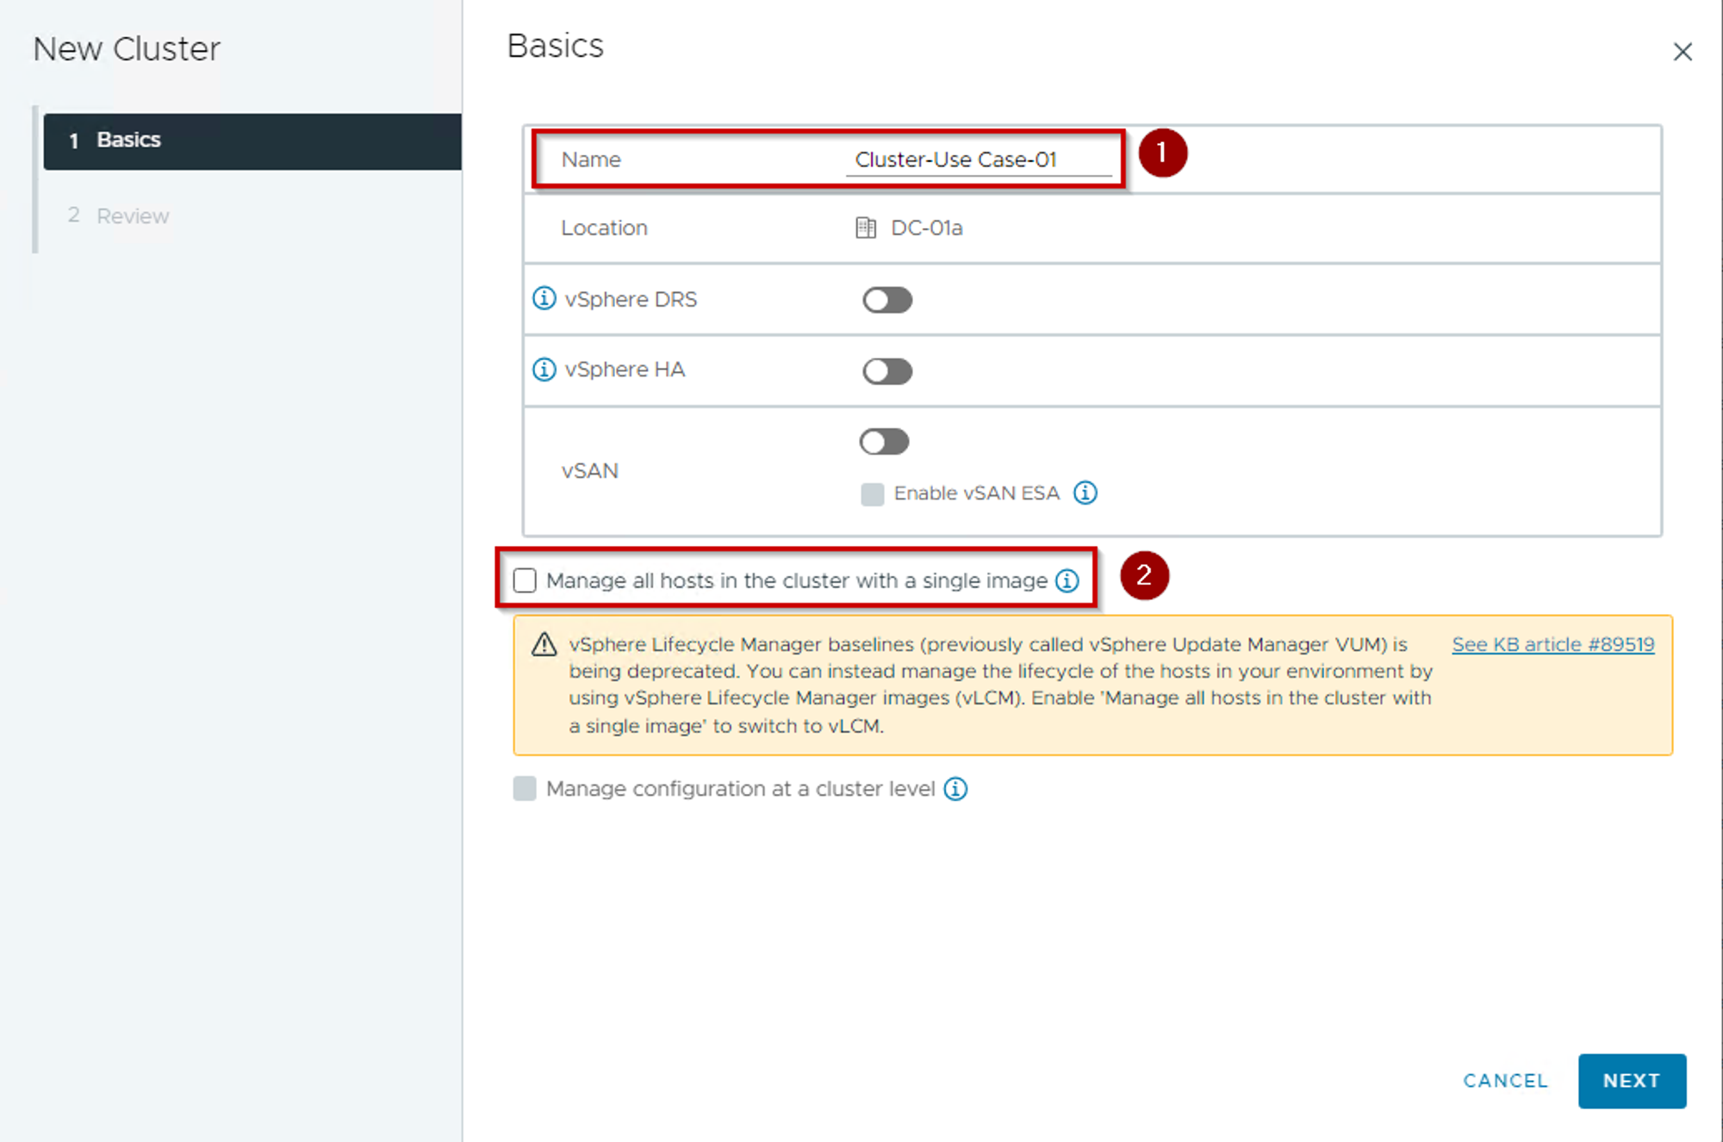Image resolution: width=1723 pixels, height=1142 pixels.
Task: Click the vSphere DRS info icon
Action: click(544, 299)
